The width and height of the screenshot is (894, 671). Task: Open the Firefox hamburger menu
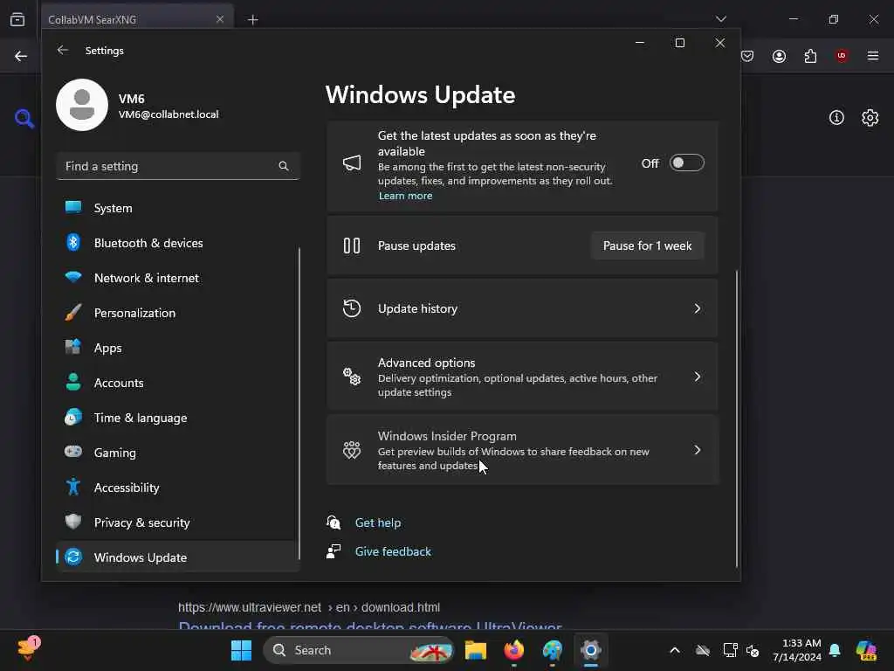pos(873,56)
